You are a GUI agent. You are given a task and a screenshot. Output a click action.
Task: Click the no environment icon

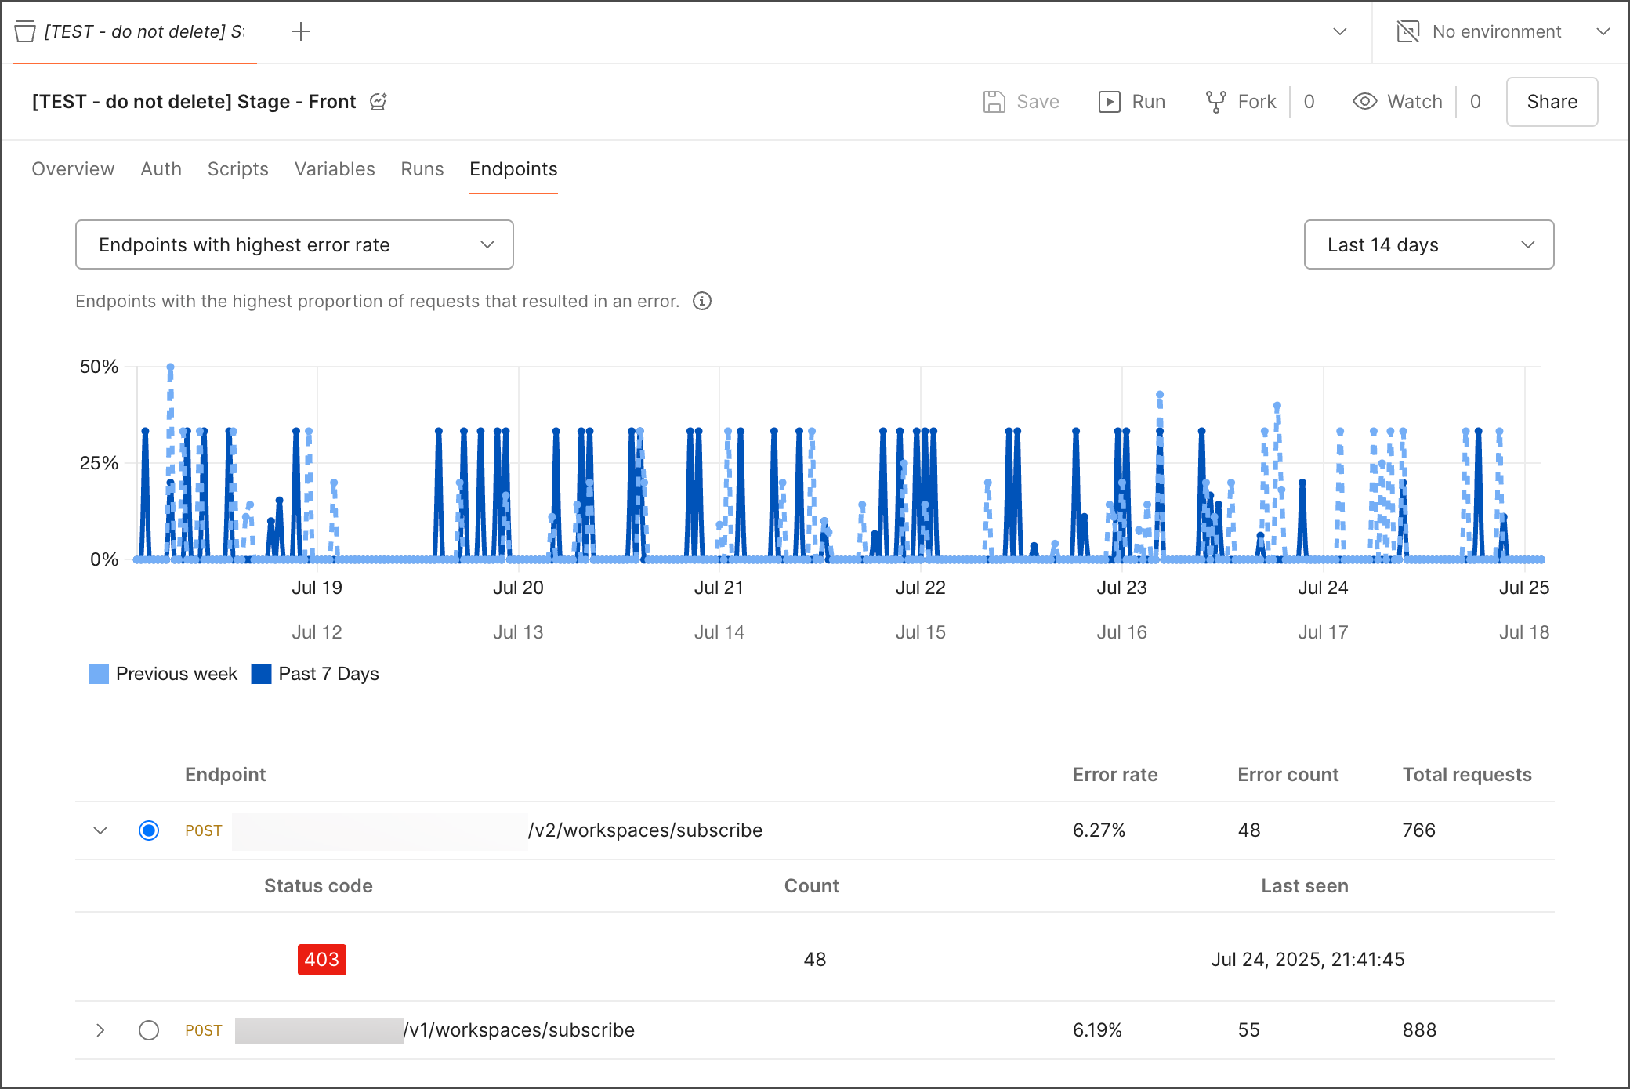(1408, 31)
